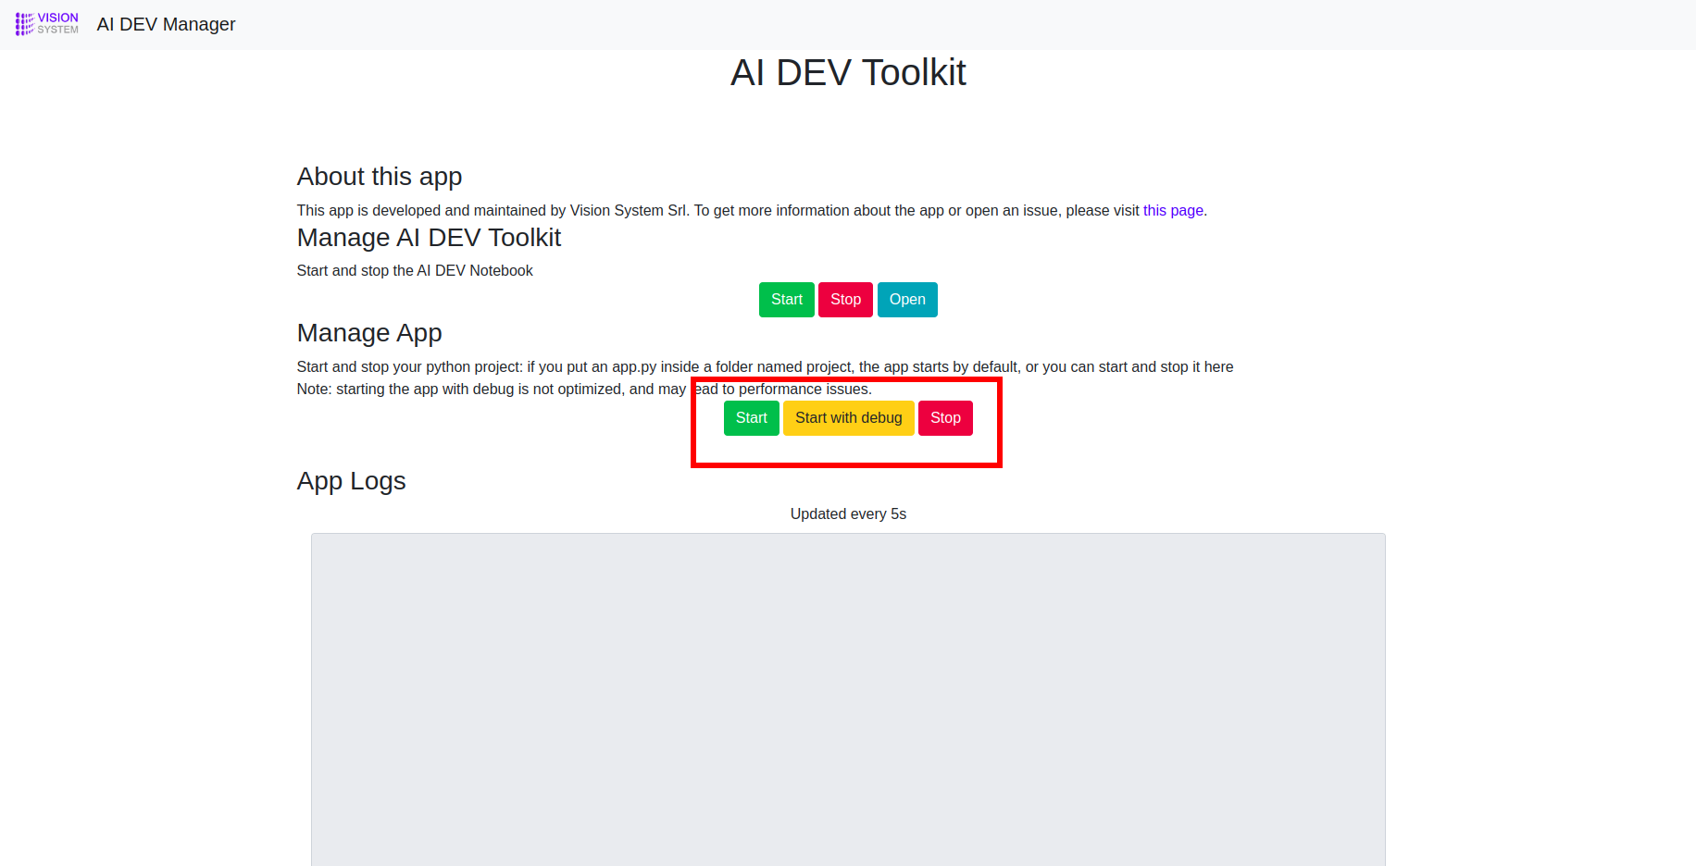The height and width of the screenshot is (866, 1696).
Task: Launch the app with Start with debug
Action: click(849, 418)
